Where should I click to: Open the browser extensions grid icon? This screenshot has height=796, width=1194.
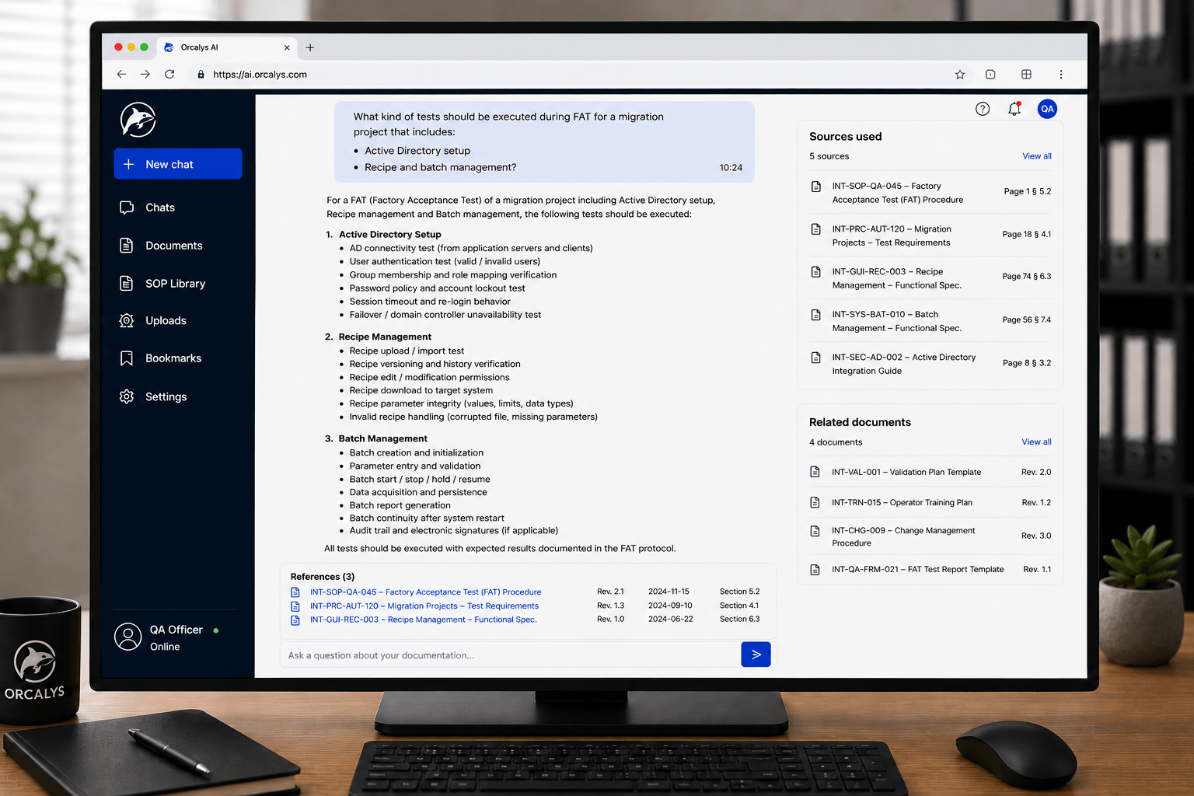click(1026, 75)
